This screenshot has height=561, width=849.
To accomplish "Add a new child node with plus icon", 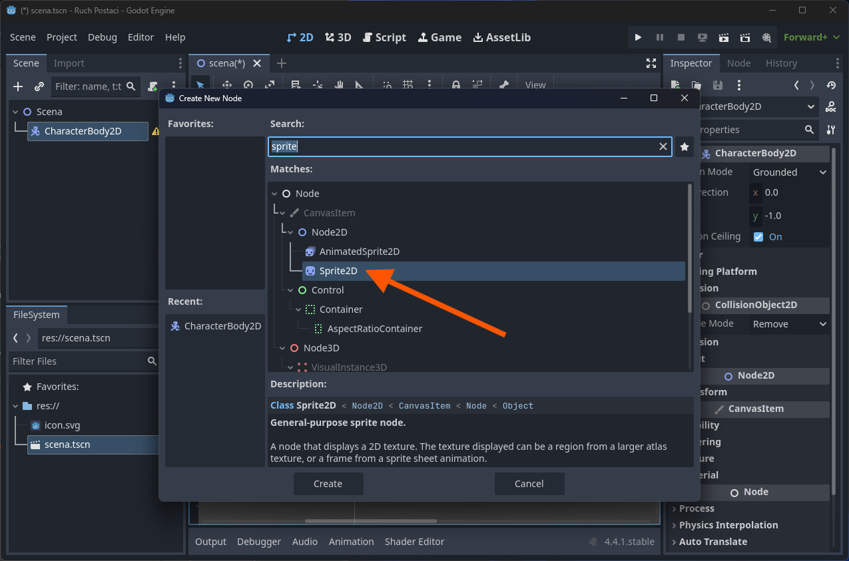I will 18,87.
